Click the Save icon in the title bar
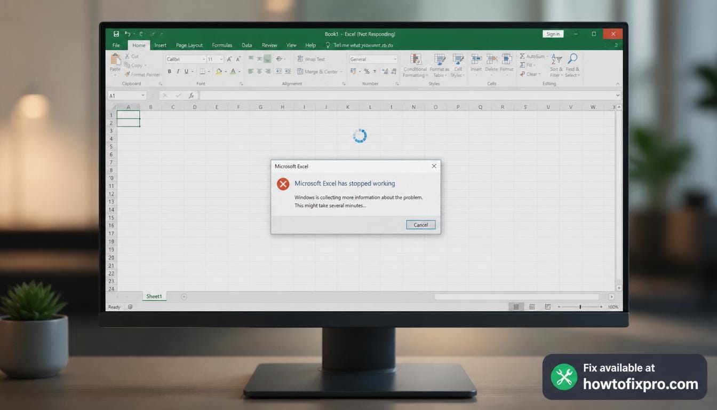This screenshot has height=410, width=717. pyautogui.click(x=116, y=34)
